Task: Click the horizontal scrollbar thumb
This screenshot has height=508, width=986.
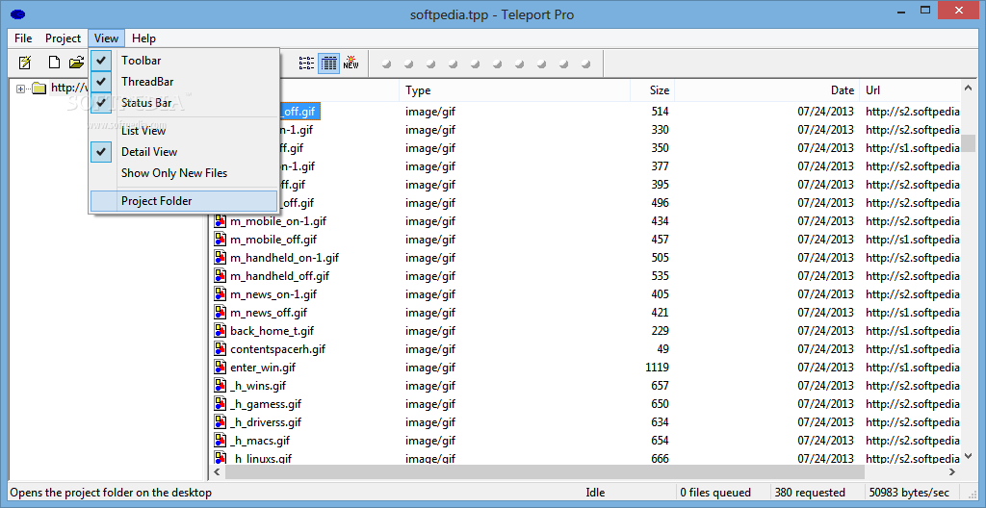Action: tap(545, 472)
